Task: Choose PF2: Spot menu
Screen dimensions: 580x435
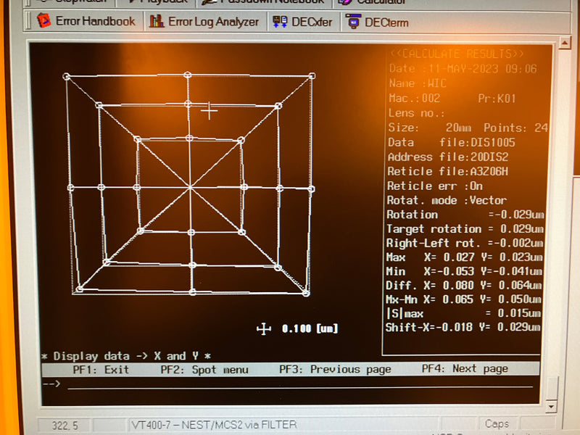Action: 204,370
